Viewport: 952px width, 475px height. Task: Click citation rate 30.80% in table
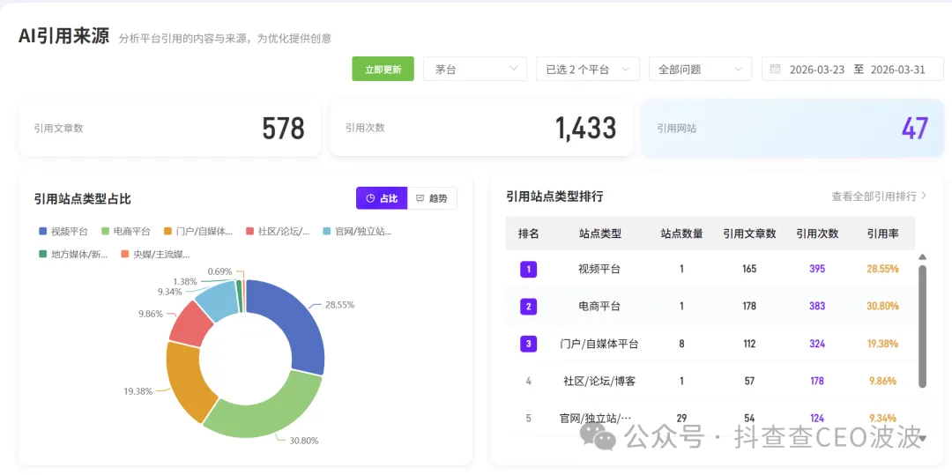(x=882, y=307)
